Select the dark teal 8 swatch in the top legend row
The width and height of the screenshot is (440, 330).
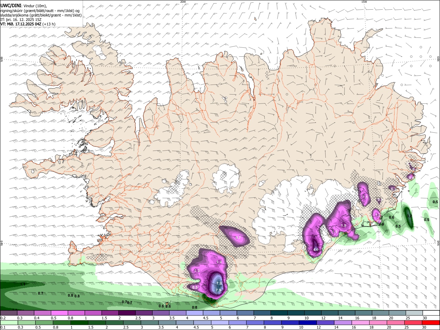coord(279,313)
